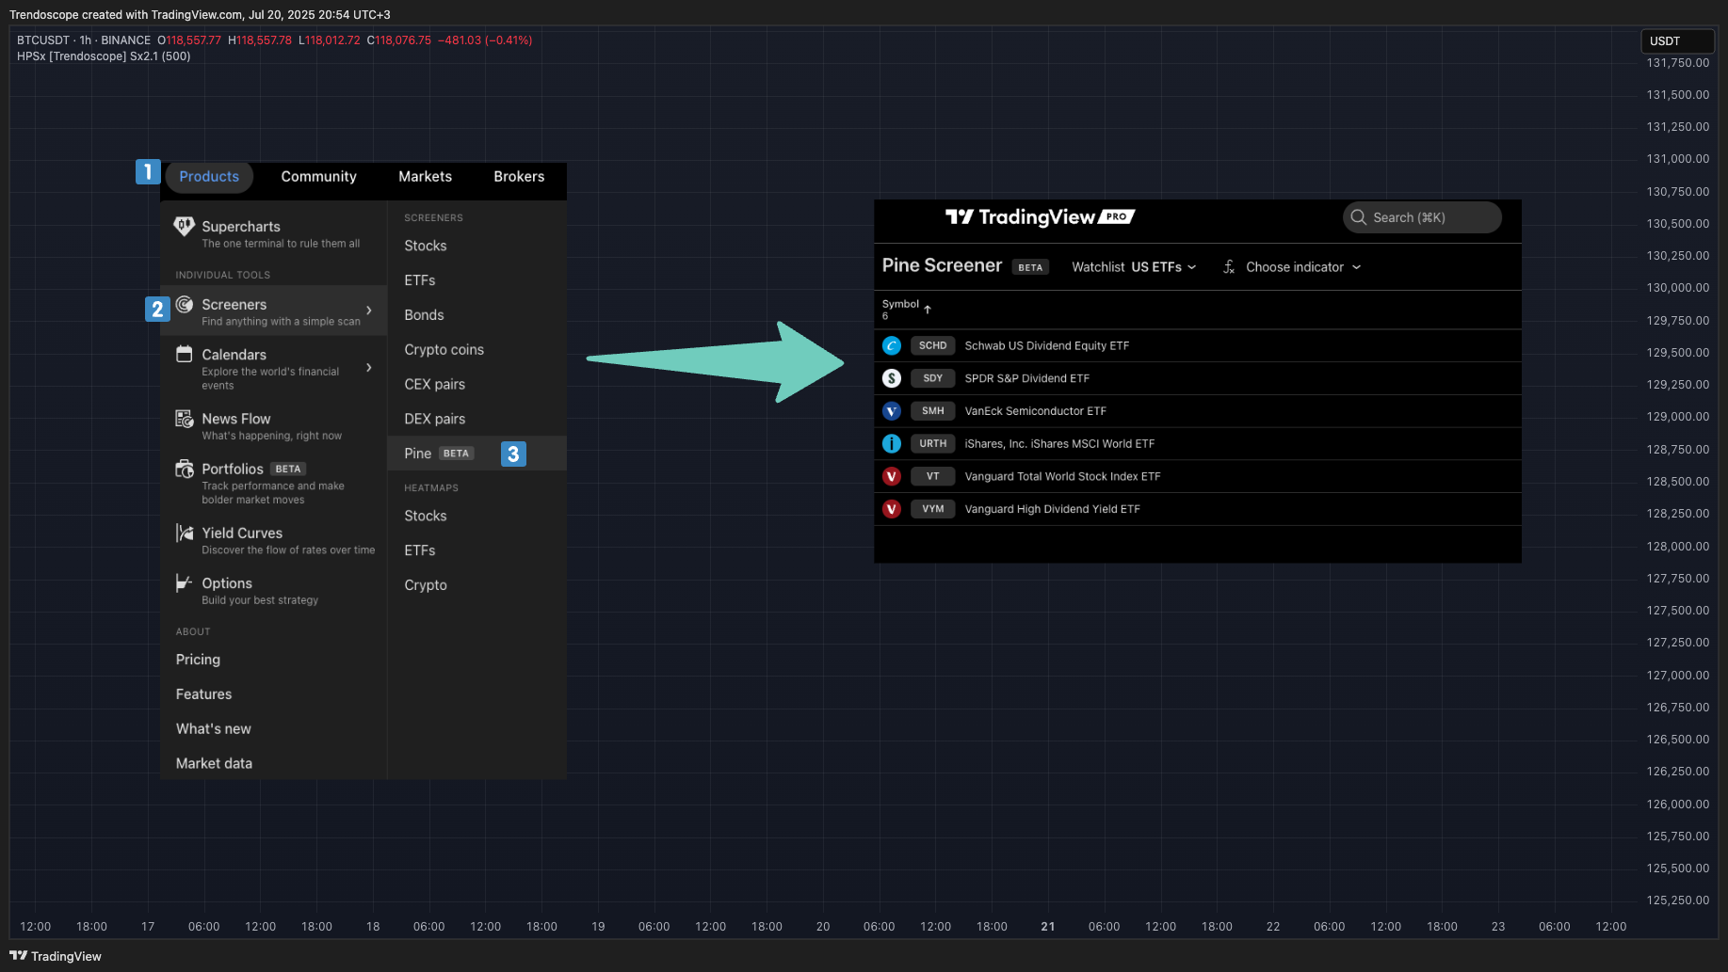This screenshot has height=972, width=1728.
Task: Click the TradingView logo at bottom left
Action: point(56,956)
